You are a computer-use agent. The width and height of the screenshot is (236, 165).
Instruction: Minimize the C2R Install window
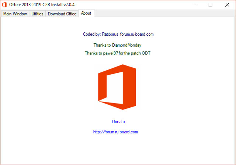click(x=194, y=5)
